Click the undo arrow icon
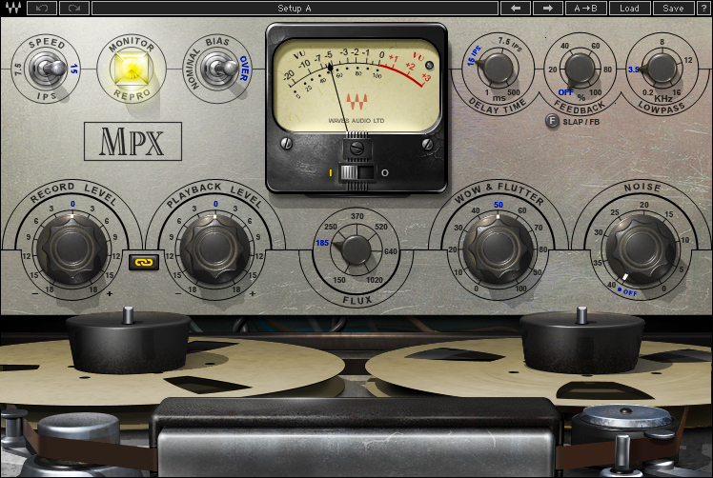 click(42, 9)
